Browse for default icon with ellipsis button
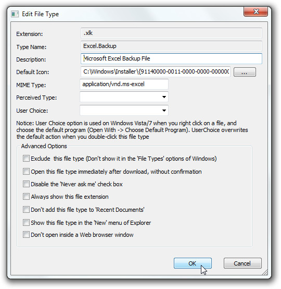 click(x=245, y=72)
